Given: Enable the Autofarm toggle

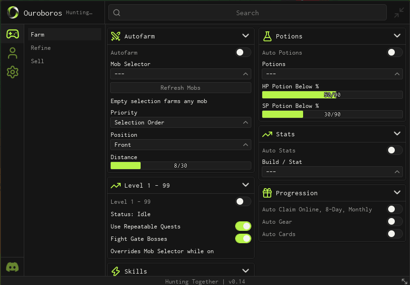Looking at the screenshot, I should 243,52.
